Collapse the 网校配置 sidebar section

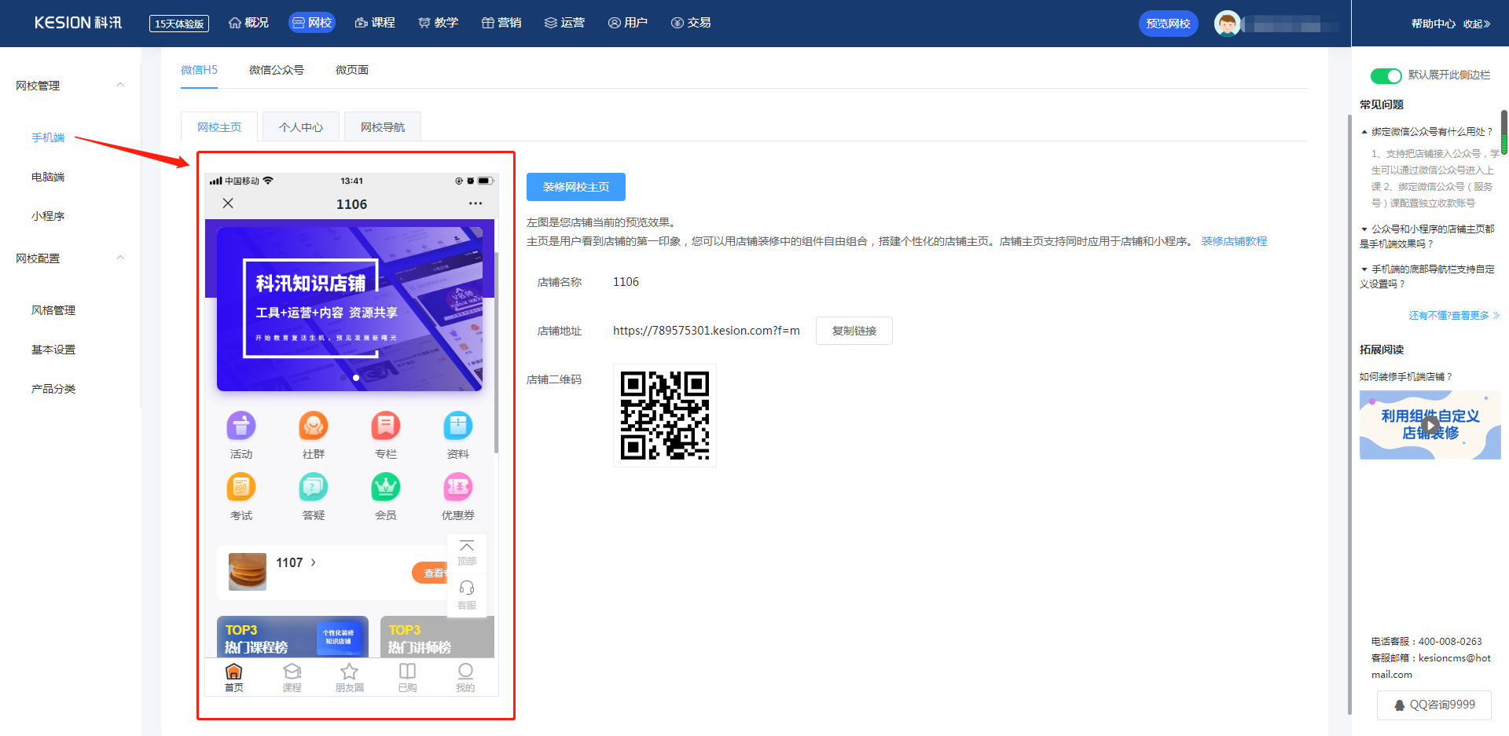(x=120, y=258)
